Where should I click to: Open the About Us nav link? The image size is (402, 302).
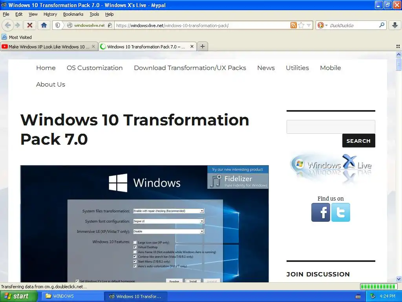[x=51, y=84]
